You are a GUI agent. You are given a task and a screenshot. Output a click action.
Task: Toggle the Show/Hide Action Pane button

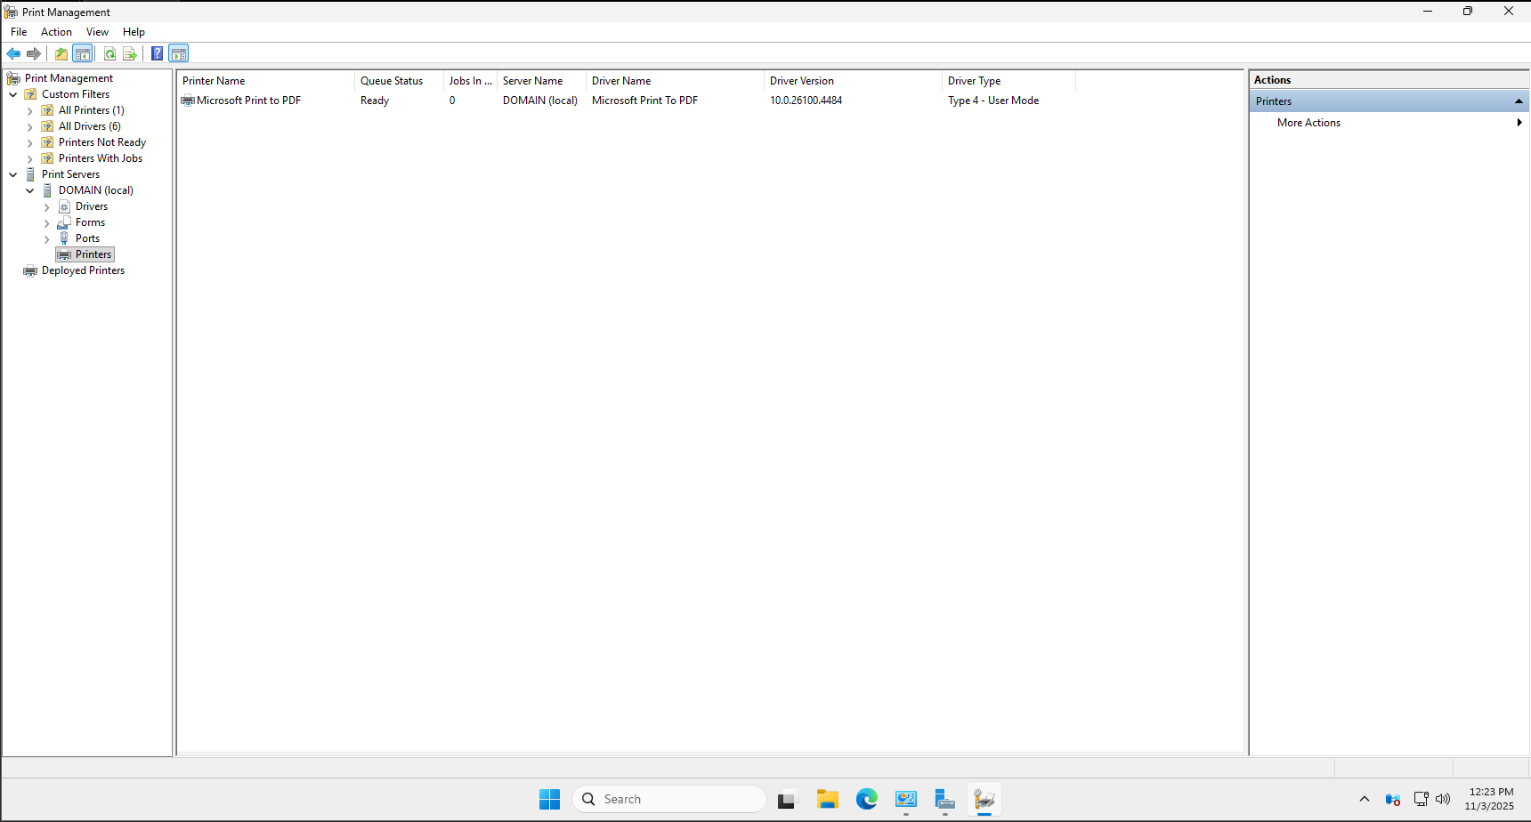tap(179, 53)
